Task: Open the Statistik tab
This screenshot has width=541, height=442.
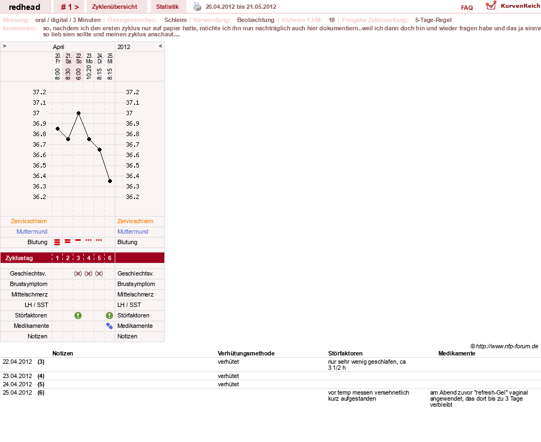Action: coord(167,7)
